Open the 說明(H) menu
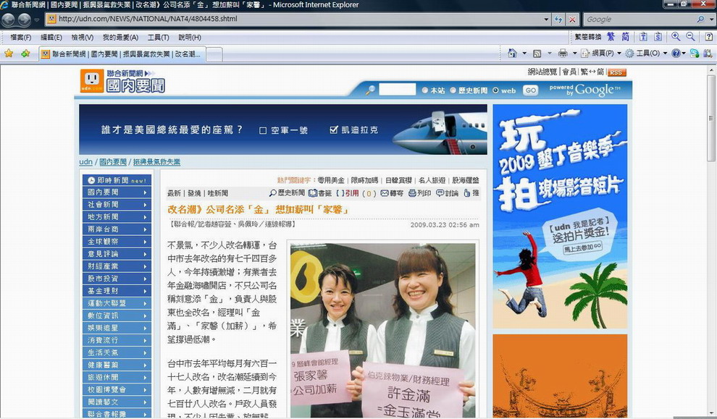717x419 pixels. point(190,38)
